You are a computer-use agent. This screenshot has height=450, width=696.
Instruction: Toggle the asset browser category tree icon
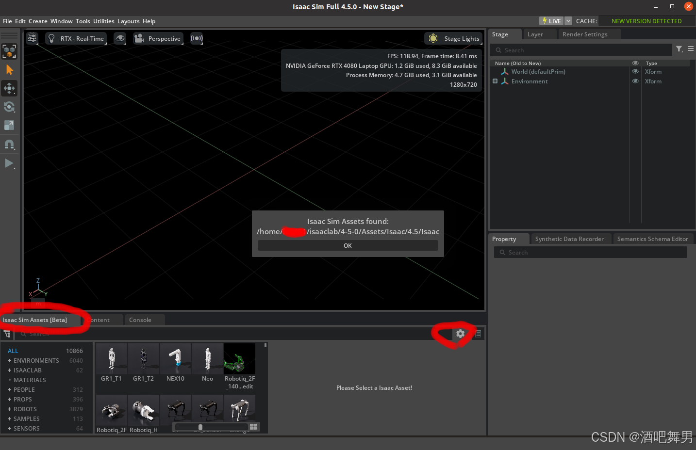coord(7,334)
